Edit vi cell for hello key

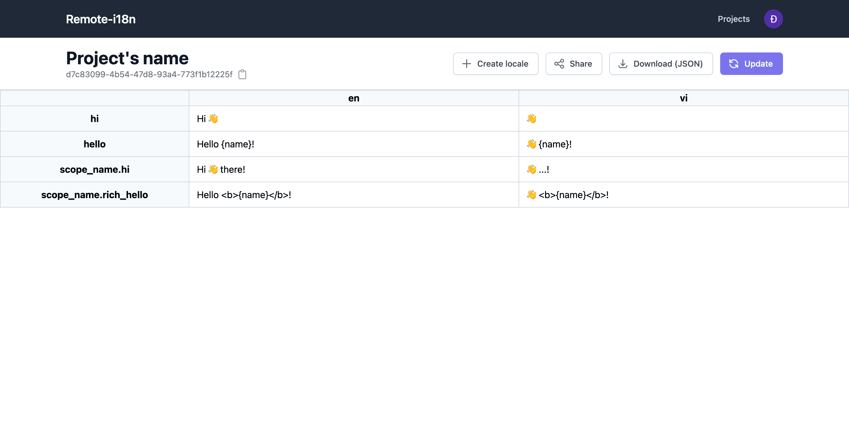click(683, 144)
